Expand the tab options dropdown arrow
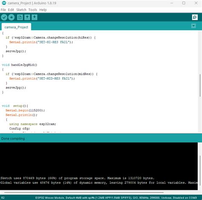 point(193,26)
